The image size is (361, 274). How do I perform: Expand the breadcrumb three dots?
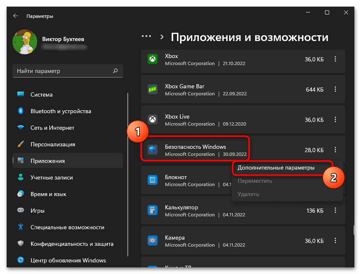click(x=146, y=36)
